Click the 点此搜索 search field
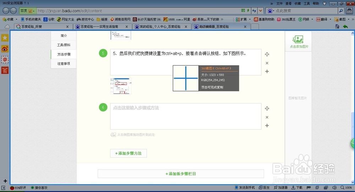This screenshot has width=355, height=192. click(x=306, y=11)
